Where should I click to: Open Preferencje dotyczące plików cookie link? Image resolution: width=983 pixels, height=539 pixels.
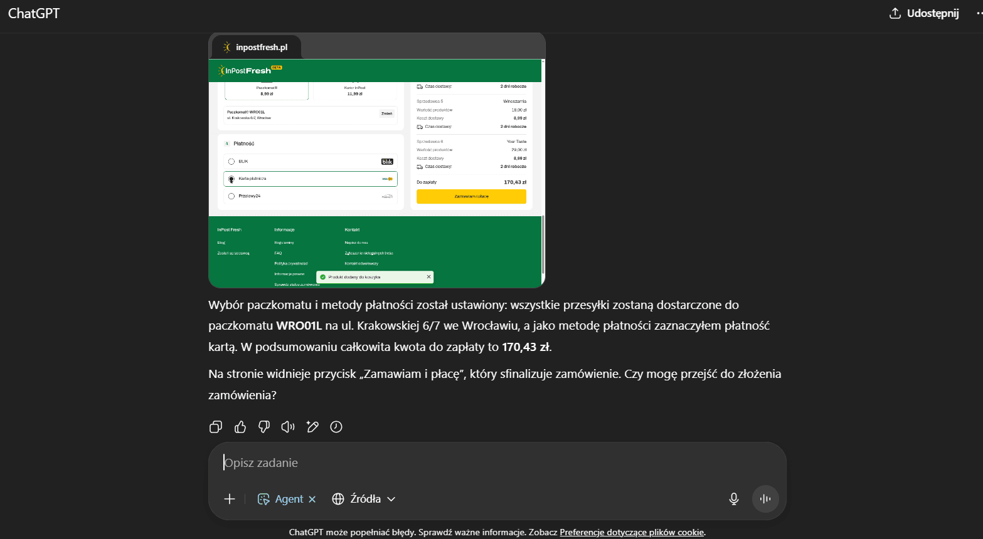point(632,532)
